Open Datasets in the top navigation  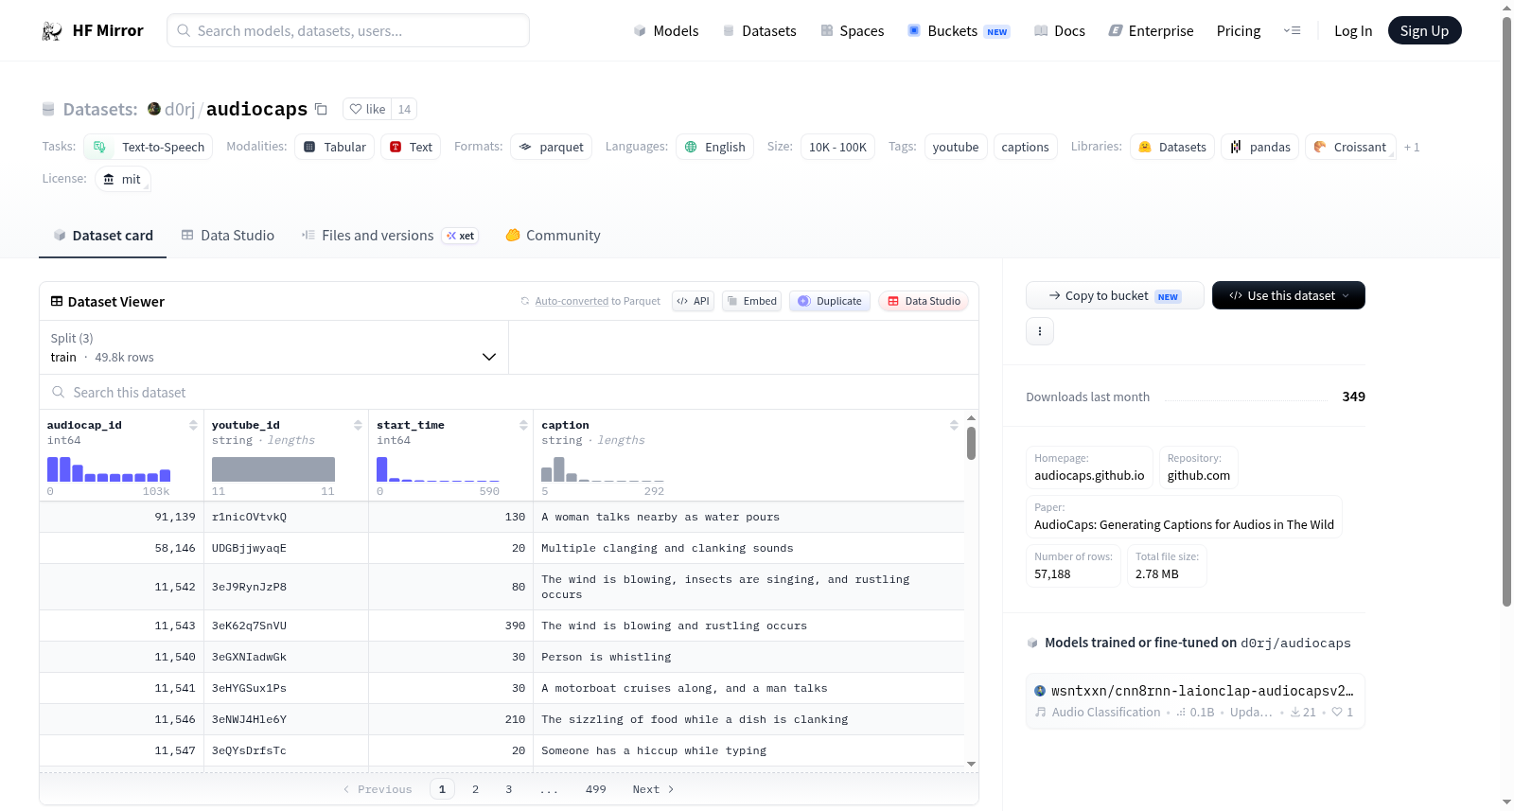(760, 30)
